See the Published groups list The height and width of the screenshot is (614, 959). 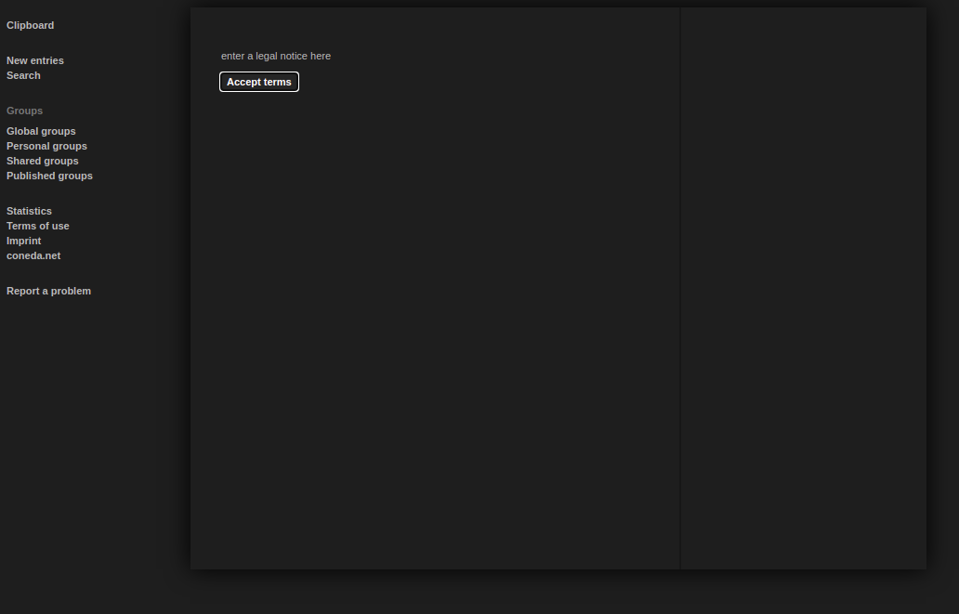pyautogui.click(x=49, y=176)
